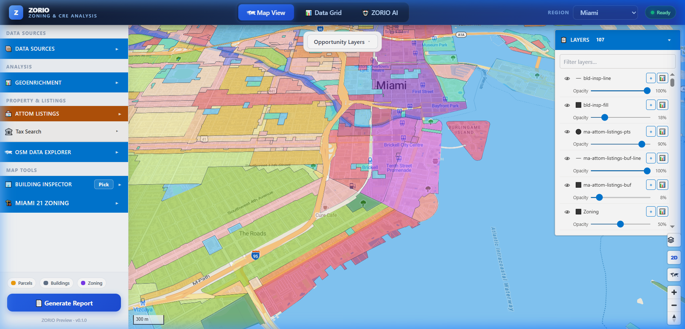The width and height of the screenshot is (685, 329).
Task: Open chart for Zoning layer
Action: click(663, 212)
